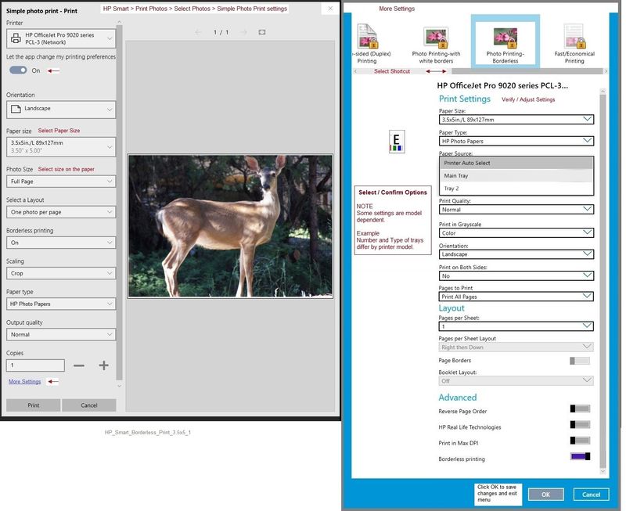
Task: Toggle Print in Max DPI switch
Action: point(580,441)
